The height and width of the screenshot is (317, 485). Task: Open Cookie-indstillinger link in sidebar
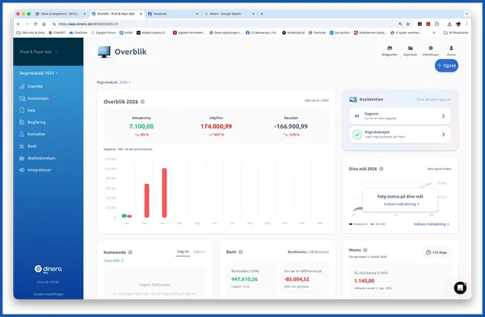[x=48, y=294]
